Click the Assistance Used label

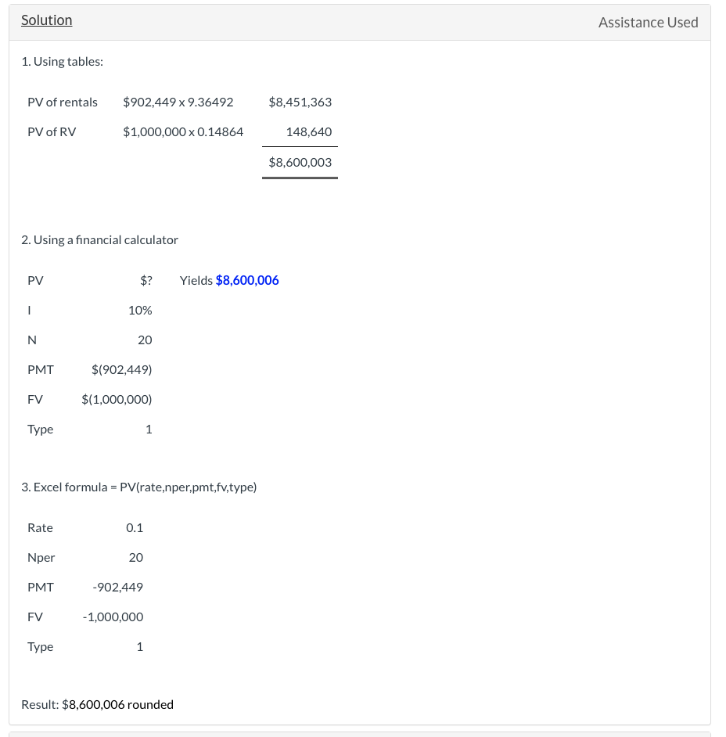648,22
